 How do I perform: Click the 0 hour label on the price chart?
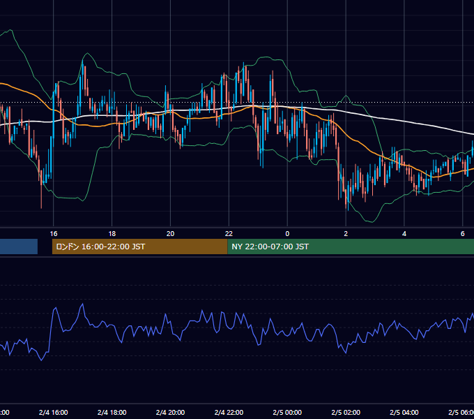[x=287, y=234]
